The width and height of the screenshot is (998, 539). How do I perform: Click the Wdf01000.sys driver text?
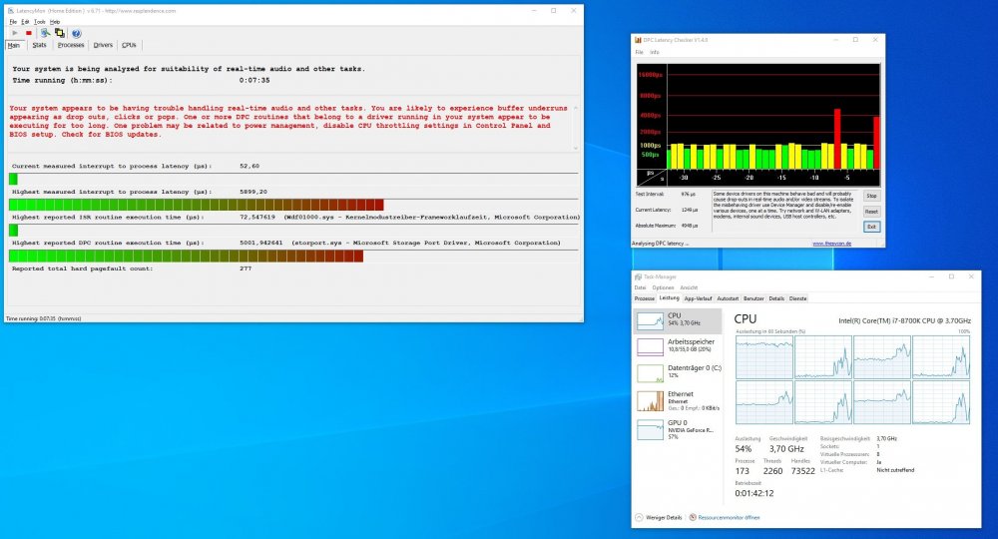tap(431, 217)
